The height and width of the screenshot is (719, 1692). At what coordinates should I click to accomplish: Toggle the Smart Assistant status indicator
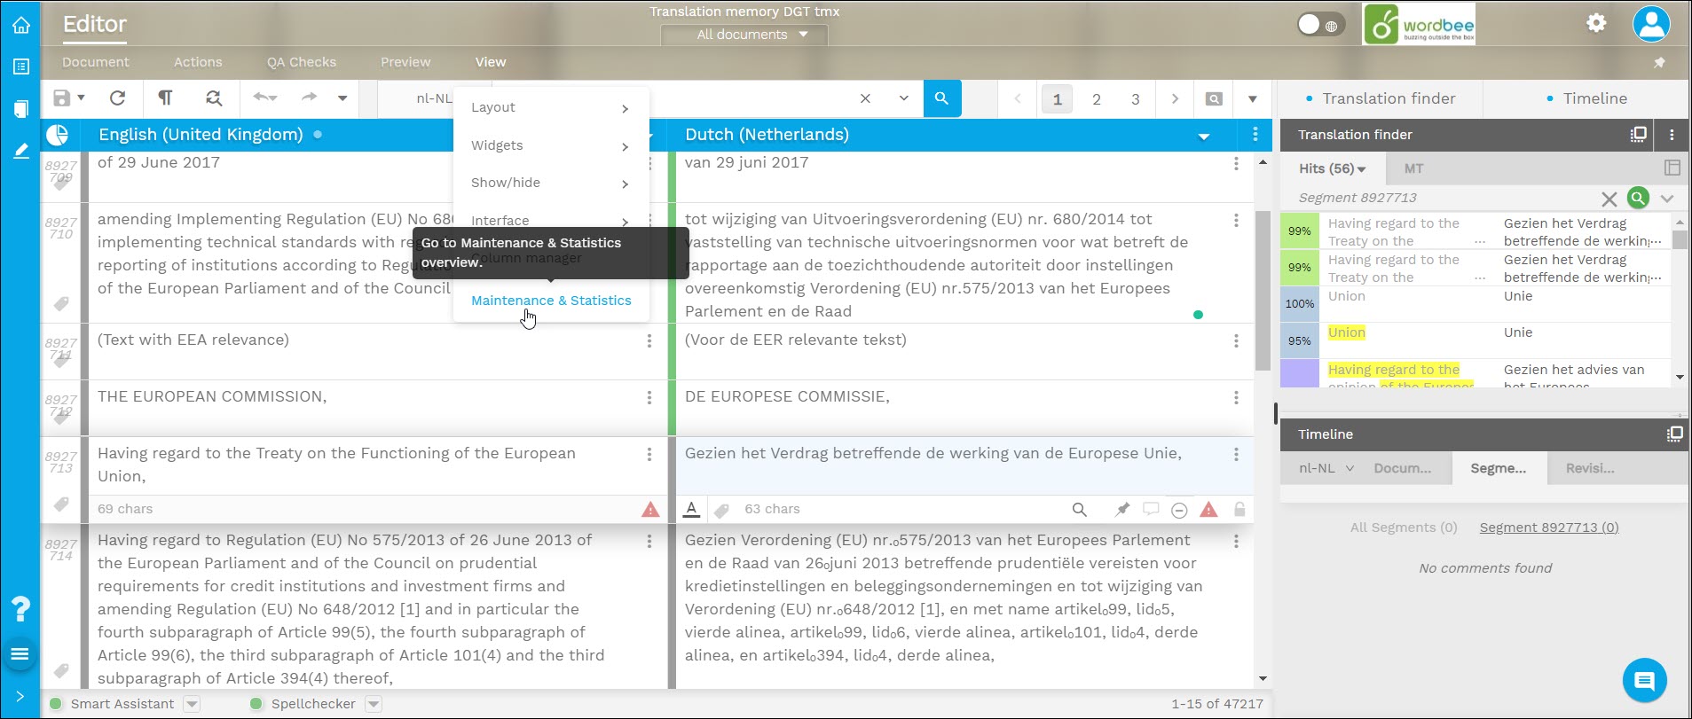56,704
